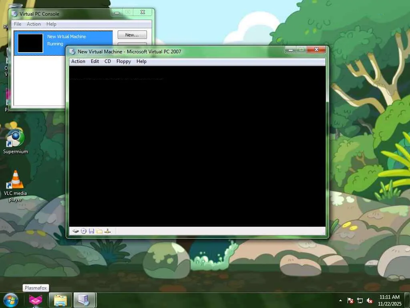410x308 pixels.
Task: Open Action menu in Virtual PC Console
Action: coord(34,24)
